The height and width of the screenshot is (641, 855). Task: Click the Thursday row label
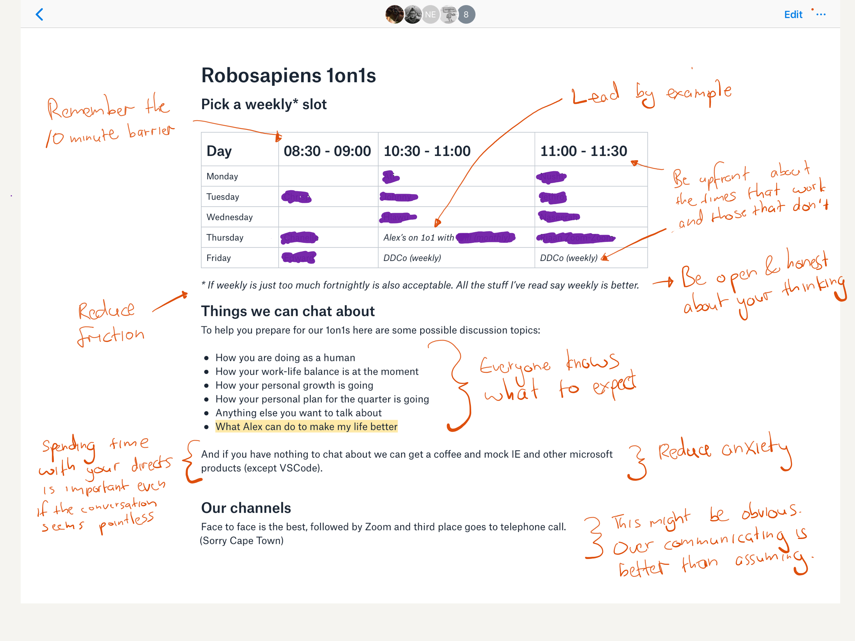pos(225,237)
